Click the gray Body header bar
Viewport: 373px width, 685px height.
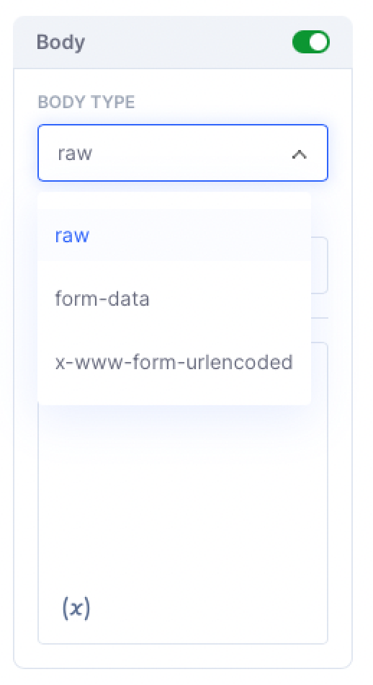click(x=183, y=43)
